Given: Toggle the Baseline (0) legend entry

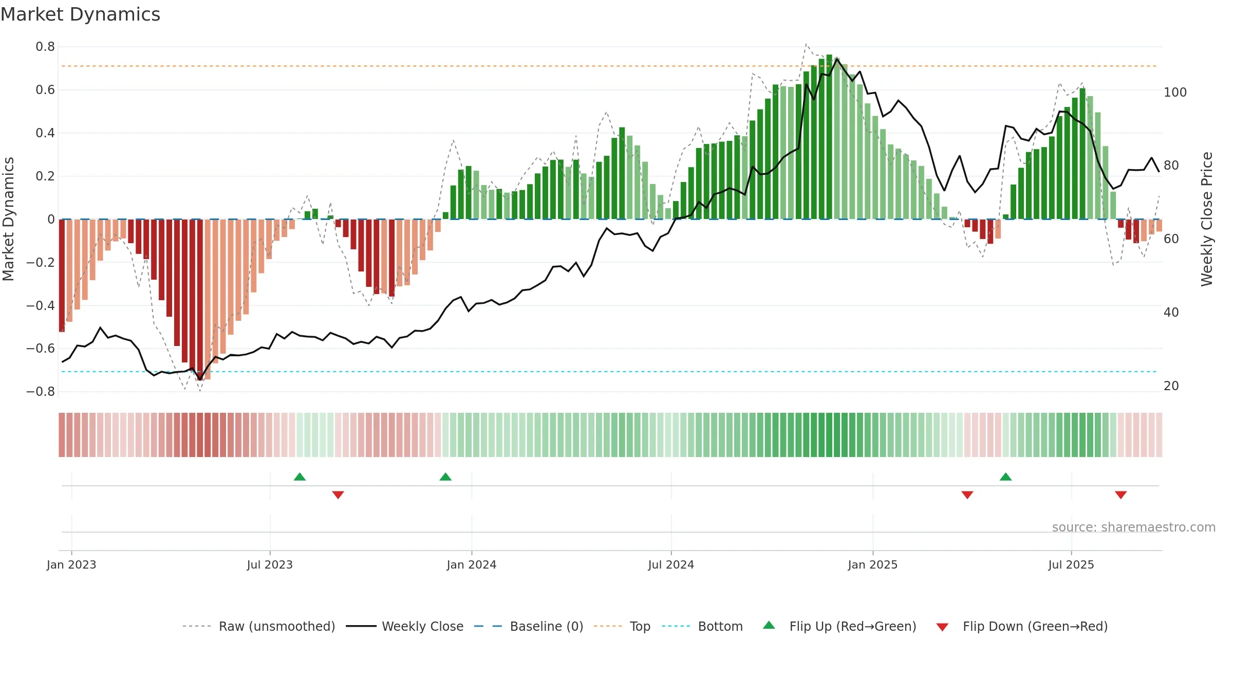Looking at the screenshot, I should click(x=529, y=626).
